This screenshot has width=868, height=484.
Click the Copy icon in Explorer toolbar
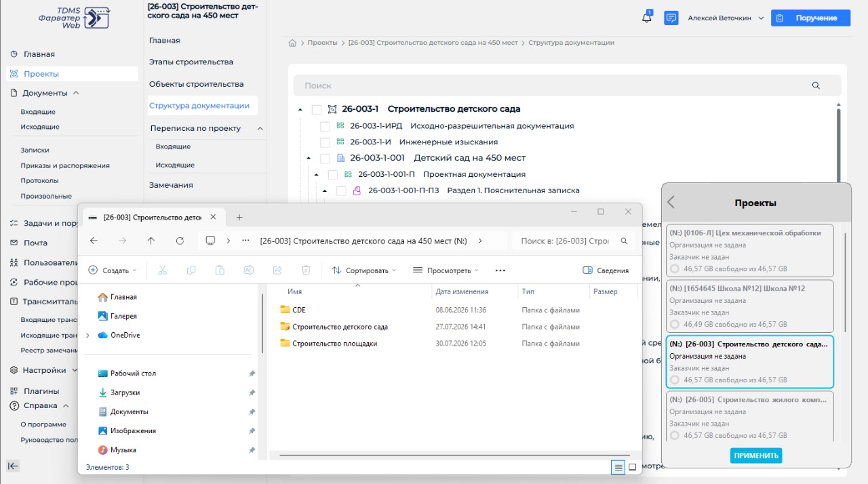(x=191, y=270)
